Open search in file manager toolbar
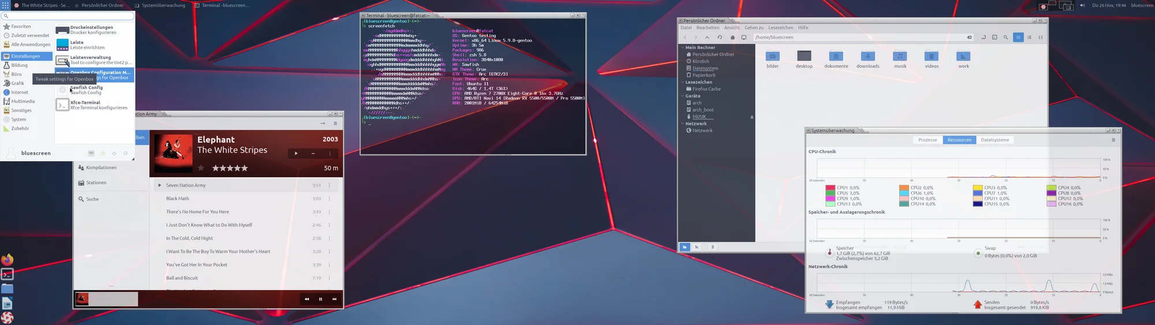This screenshot has width=1155, height=325. (x=1005, y=38)
